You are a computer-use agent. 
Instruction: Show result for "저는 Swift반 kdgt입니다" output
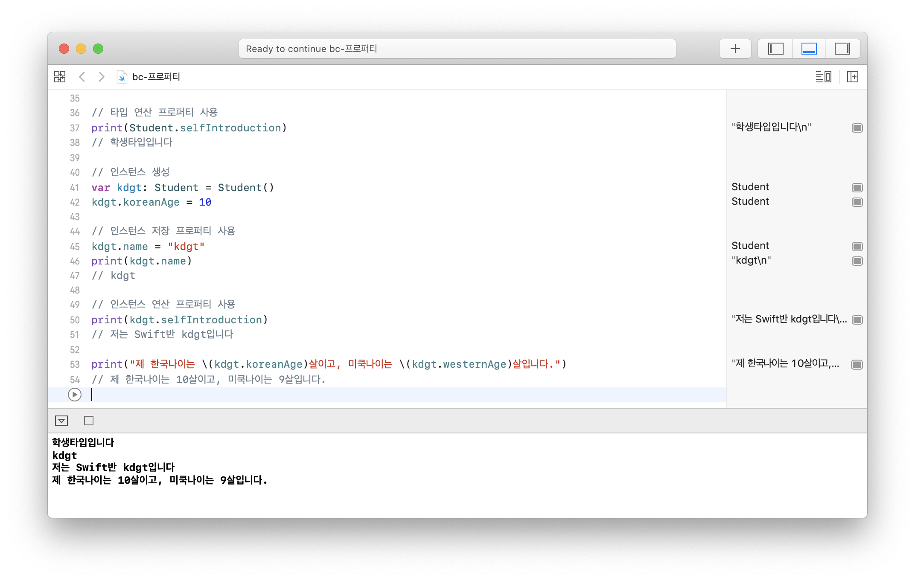point(857,320)
